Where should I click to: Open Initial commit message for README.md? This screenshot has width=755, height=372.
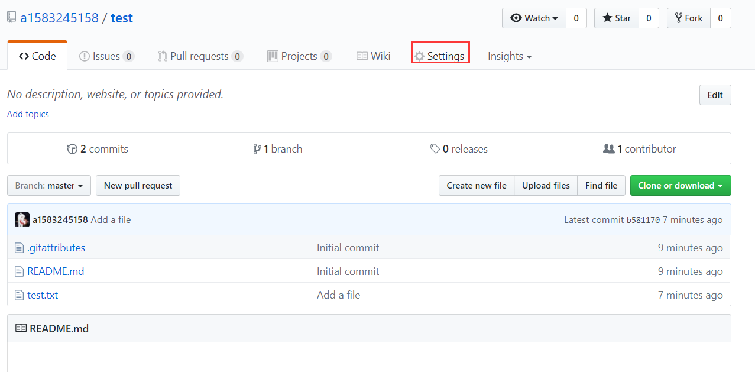coord(348,271)
